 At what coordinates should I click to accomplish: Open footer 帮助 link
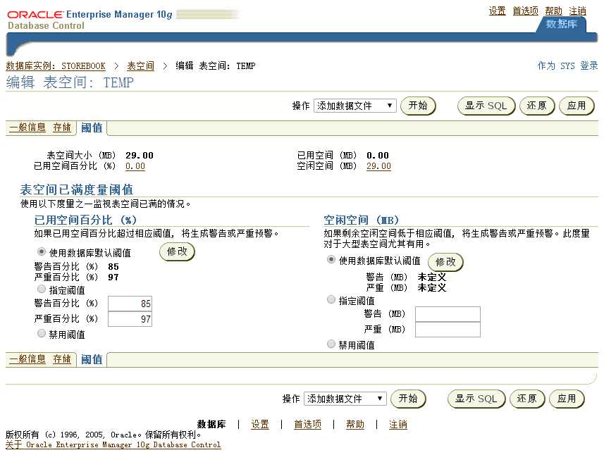click(355, 425)
